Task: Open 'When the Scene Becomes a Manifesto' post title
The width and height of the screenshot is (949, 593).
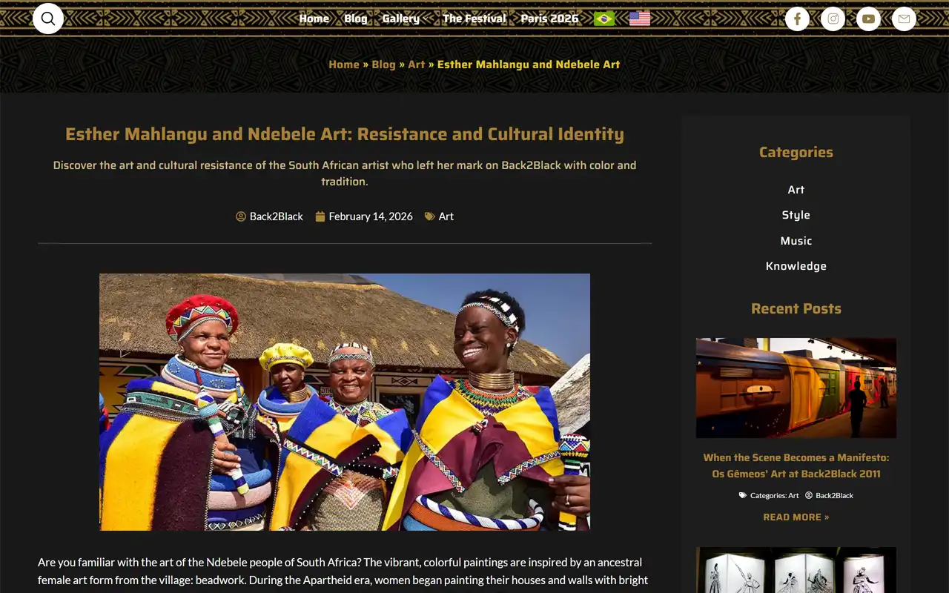Action: 796,466
